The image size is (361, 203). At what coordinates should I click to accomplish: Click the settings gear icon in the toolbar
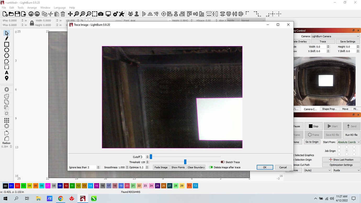coord(115,14)
